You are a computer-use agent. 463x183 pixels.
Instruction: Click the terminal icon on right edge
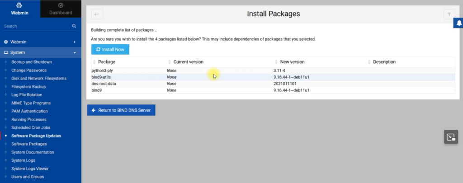450,137
